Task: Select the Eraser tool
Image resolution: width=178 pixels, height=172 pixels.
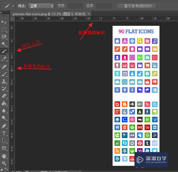Action: click(4, 96)
